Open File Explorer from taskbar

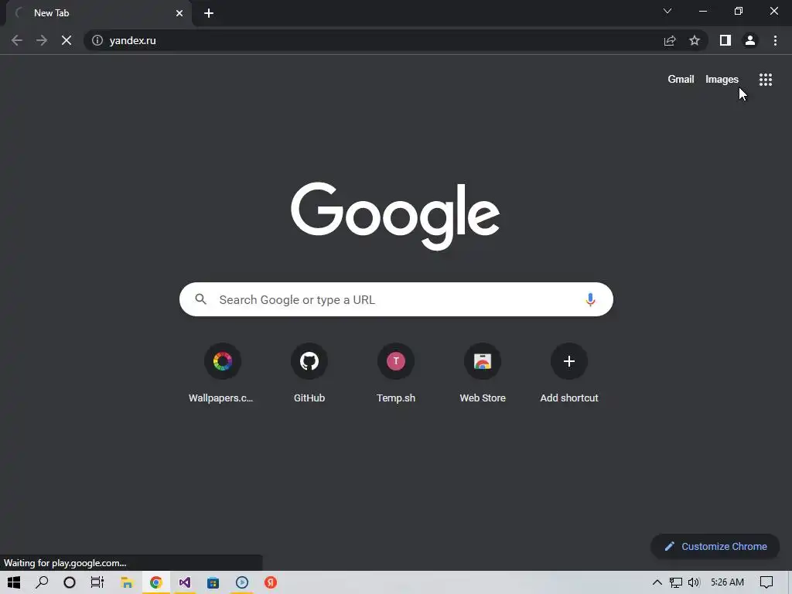pyautogui.click(x=127, y=582)
